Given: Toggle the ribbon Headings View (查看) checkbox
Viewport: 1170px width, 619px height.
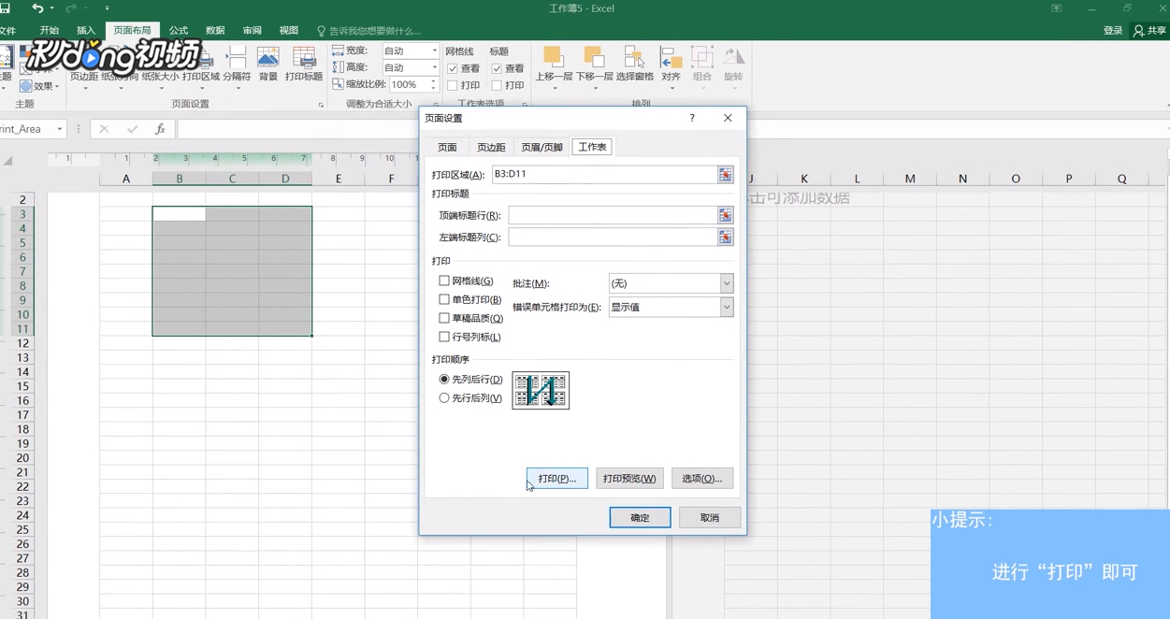Looking at the screenshot, I should click(497, 68).
